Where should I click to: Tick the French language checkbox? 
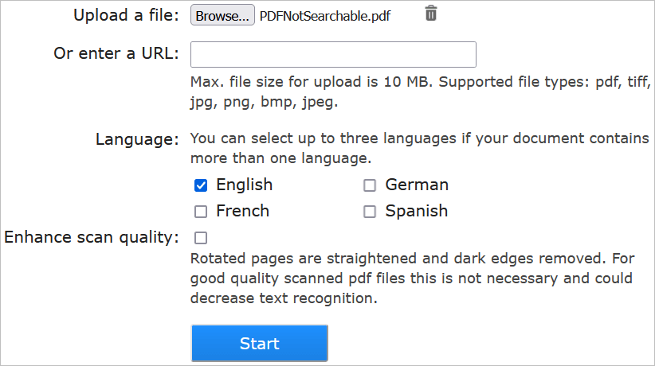point(201,212)
